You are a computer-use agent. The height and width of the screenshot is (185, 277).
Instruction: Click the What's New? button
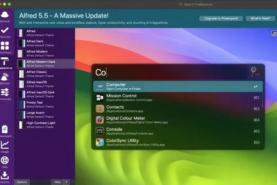click(x=260, y=18)
